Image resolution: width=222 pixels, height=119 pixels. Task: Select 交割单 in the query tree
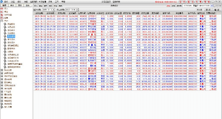(x=10, y=51)
